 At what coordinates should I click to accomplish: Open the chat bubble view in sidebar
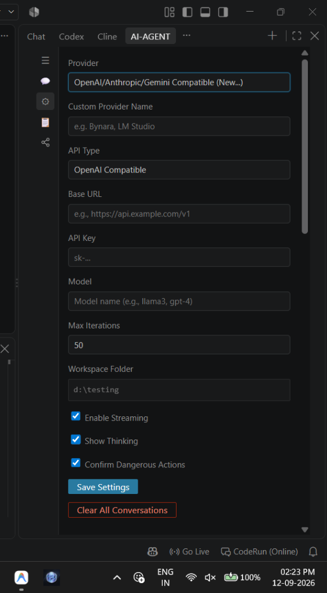pos(45,81)
